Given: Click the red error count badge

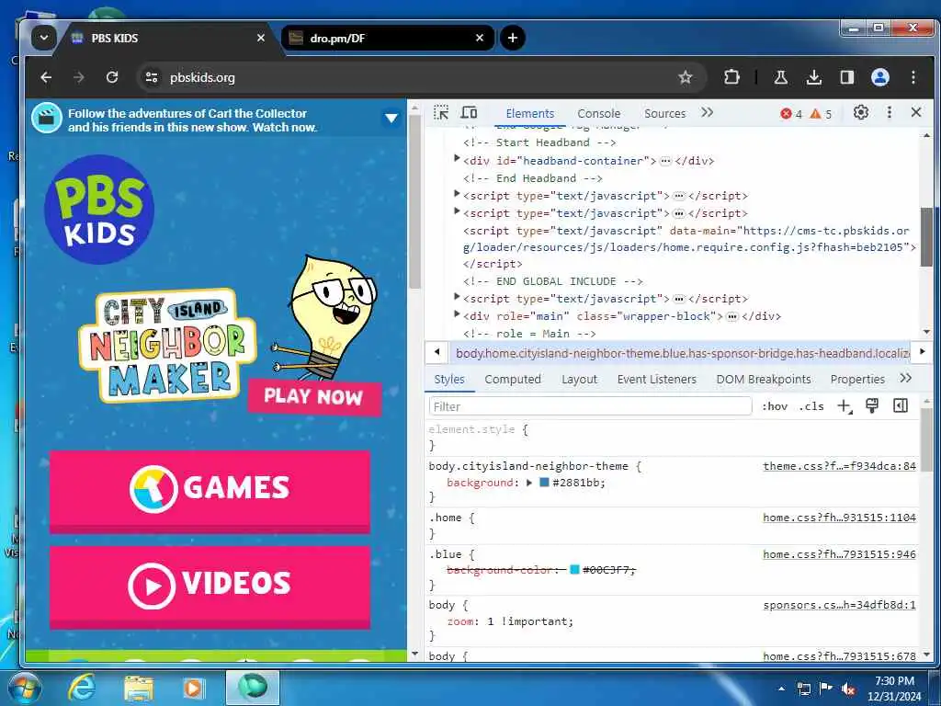Looking at the screenshot, I should tap(791, 113).
